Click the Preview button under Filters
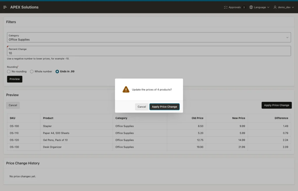The height and width of the screenshot is (191, 298). coord(15,79)
